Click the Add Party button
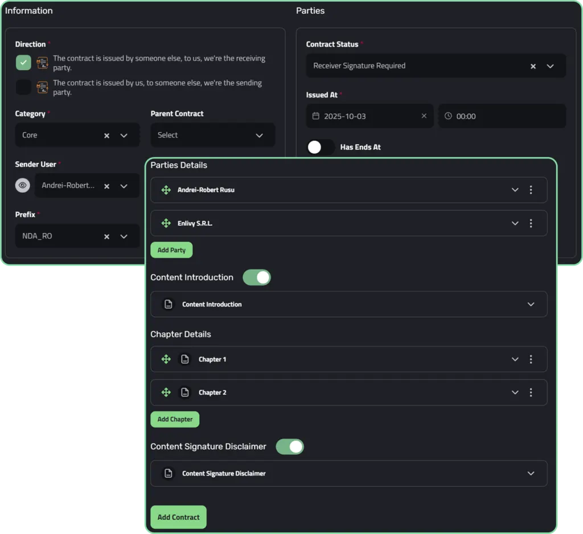Viewport: 583px width, 534px height. point(171,250)
